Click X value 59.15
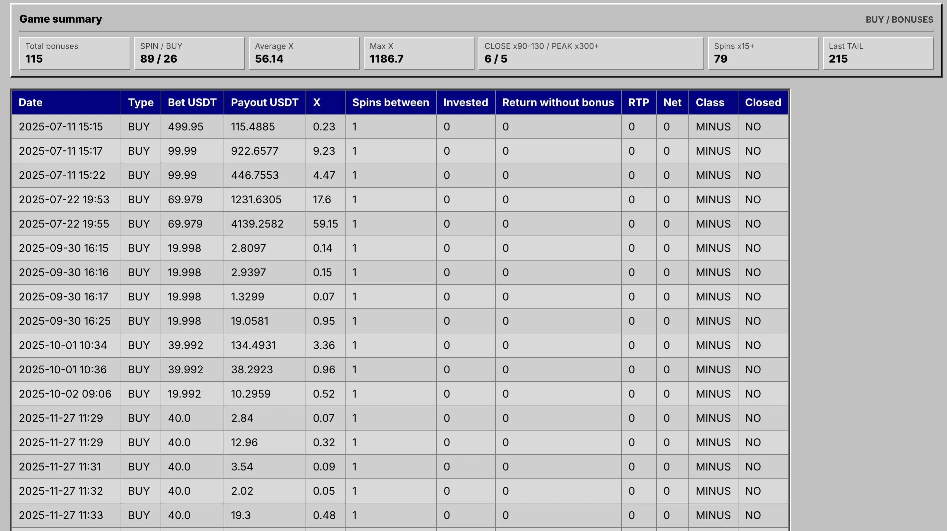947x531 pixels. (325, 224)
